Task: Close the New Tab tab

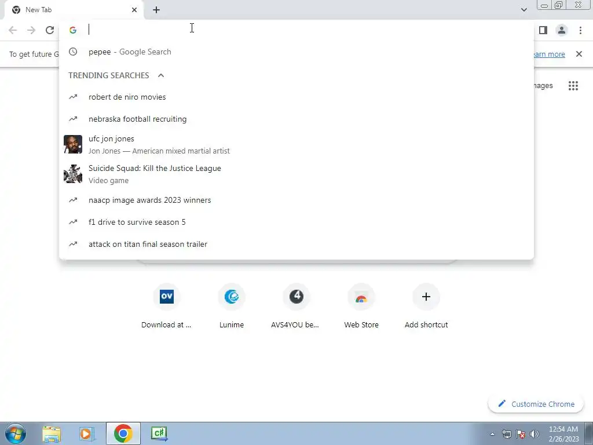Action: 134,10
